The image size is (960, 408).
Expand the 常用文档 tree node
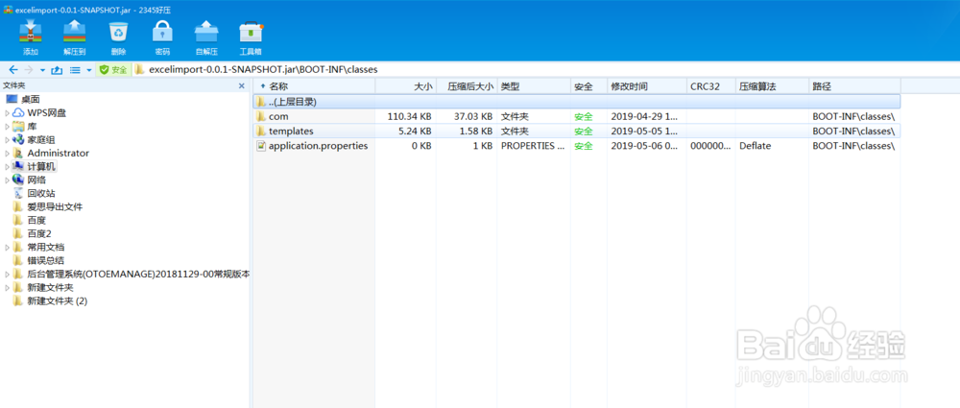[7, 248]
